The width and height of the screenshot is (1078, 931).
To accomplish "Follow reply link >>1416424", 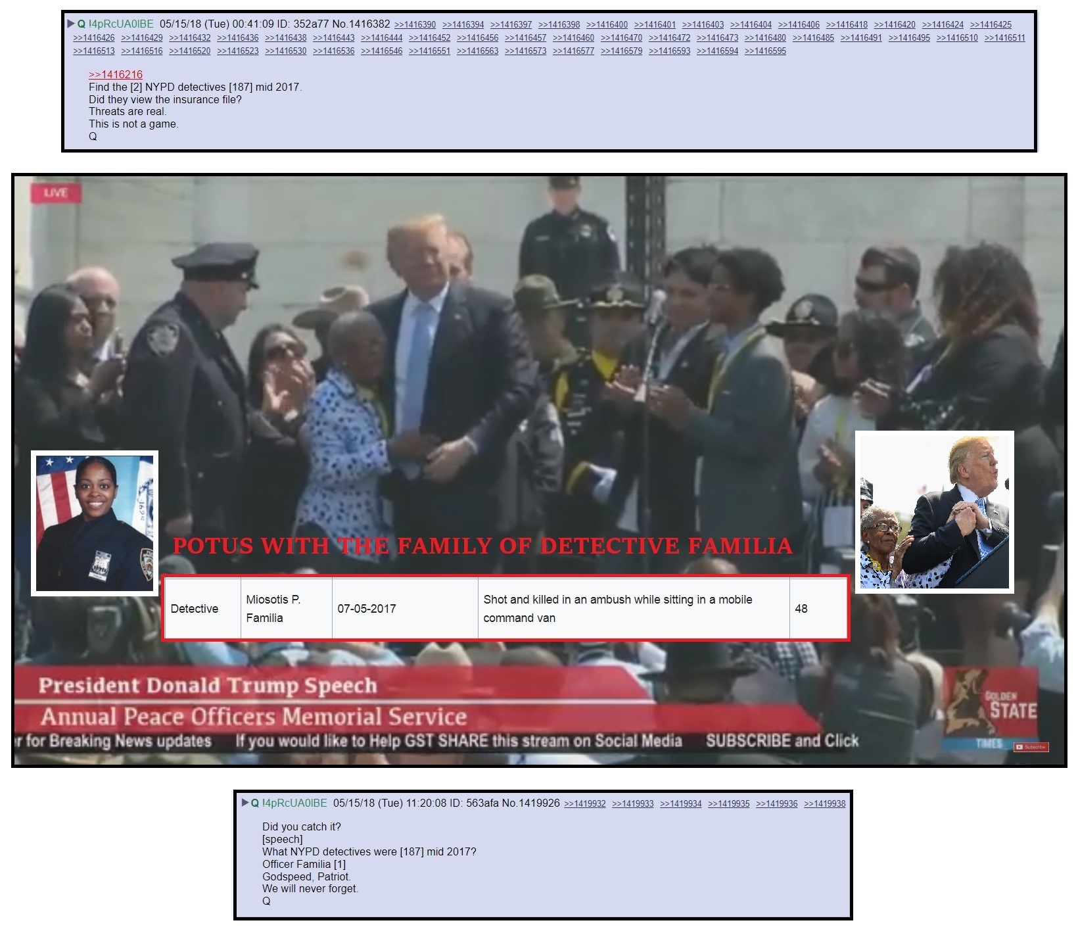I will (943, 25).
